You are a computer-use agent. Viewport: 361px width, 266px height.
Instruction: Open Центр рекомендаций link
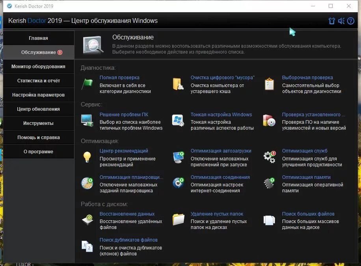[124, 151]
